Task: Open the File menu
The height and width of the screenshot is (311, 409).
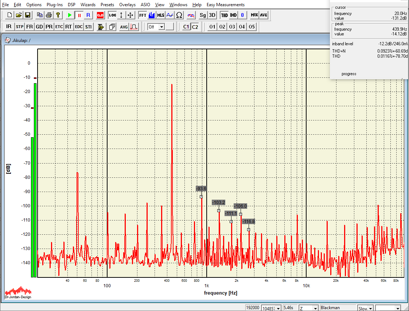Action: [5, 5]
